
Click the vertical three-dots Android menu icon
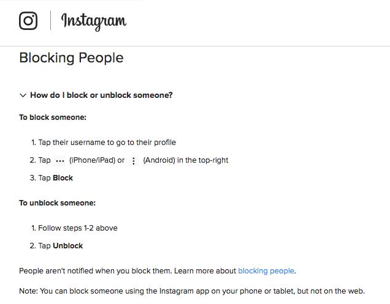[x=134, y=161]
